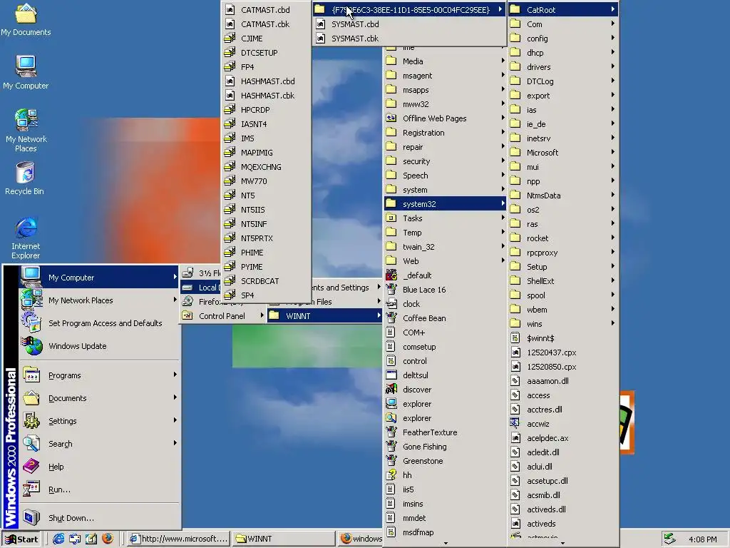The image size is (730, 548).
Task: Expand the Documents submenu
Action: (98, 398)
